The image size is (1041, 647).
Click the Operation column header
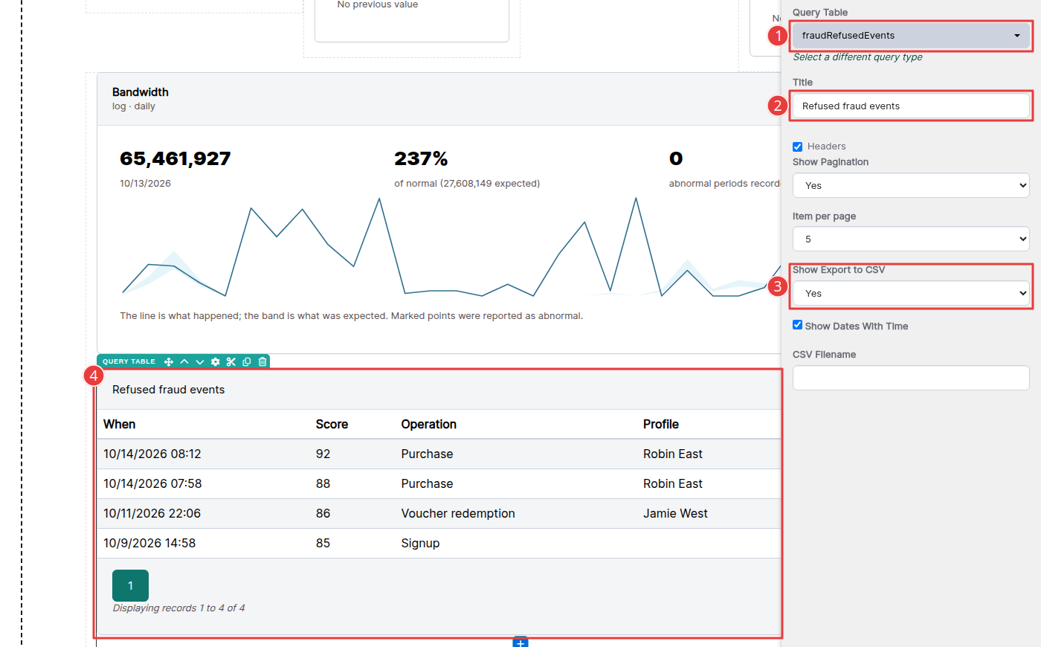click(x=428, y=424)
